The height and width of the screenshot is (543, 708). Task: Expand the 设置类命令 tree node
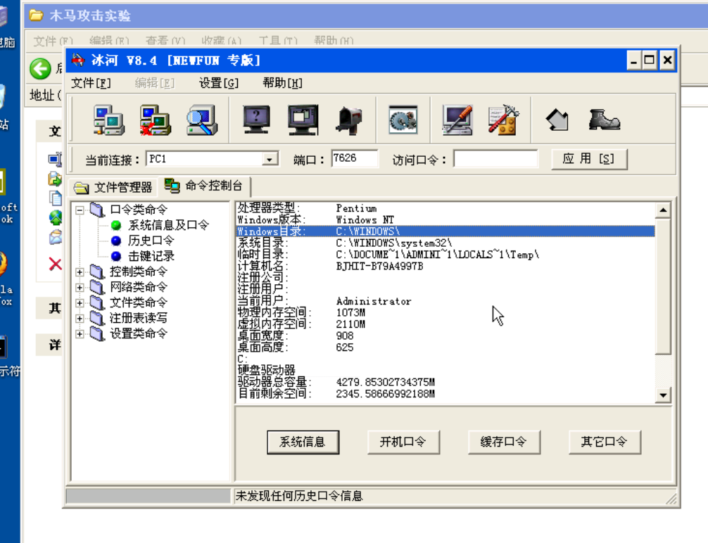[80, 334]
